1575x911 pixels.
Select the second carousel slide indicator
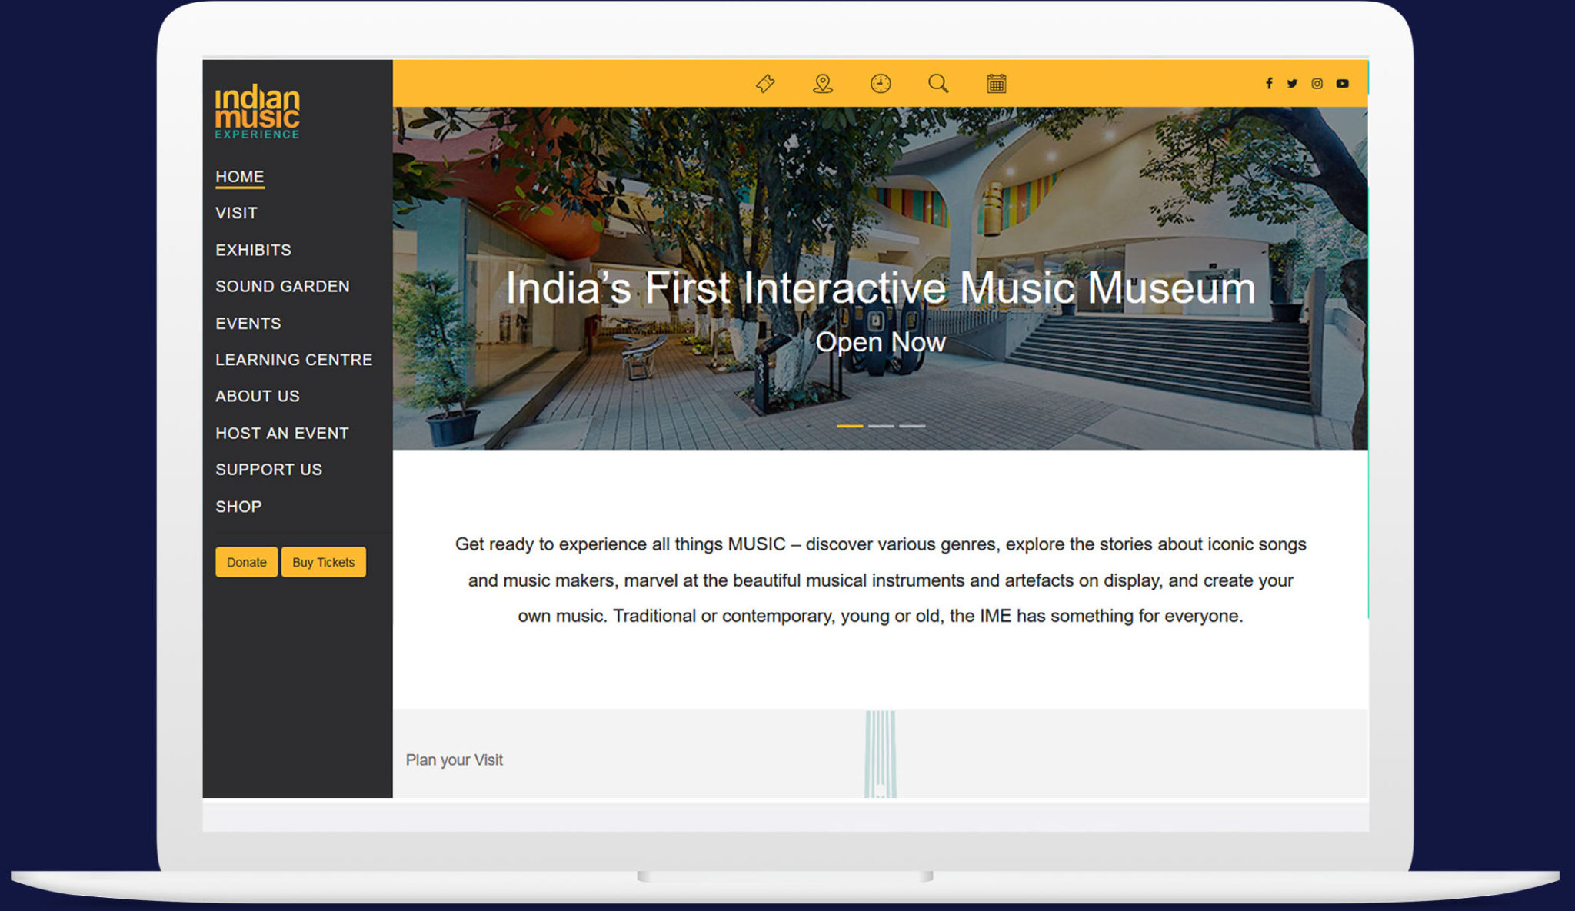pyautogui.click(x=881, y=426)
